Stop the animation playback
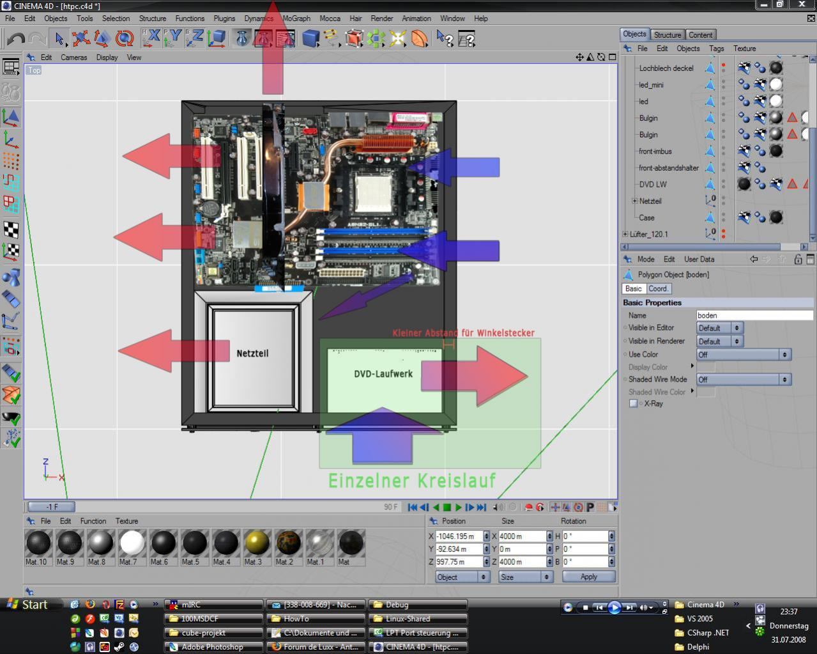 click(x=447, y=507)
